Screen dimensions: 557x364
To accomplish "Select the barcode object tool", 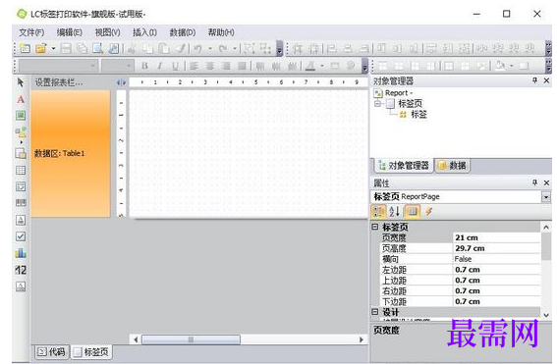I will point(21,203).
